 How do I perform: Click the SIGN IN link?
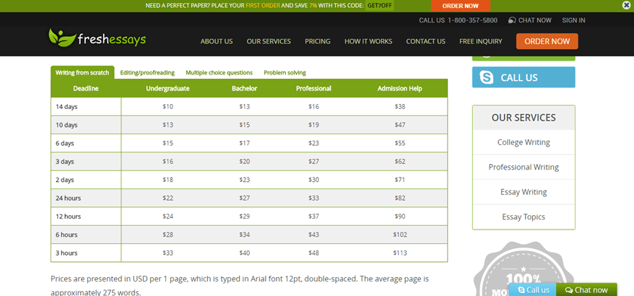[573, 20]
